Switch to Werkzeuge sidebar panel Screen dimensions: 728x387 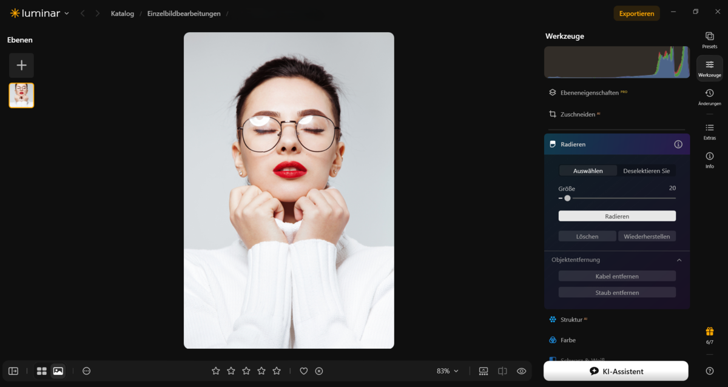(710, 69)
